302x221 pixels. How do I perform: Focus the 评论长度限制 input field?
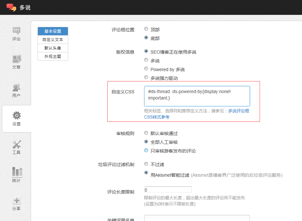click(x=168, y=190)
